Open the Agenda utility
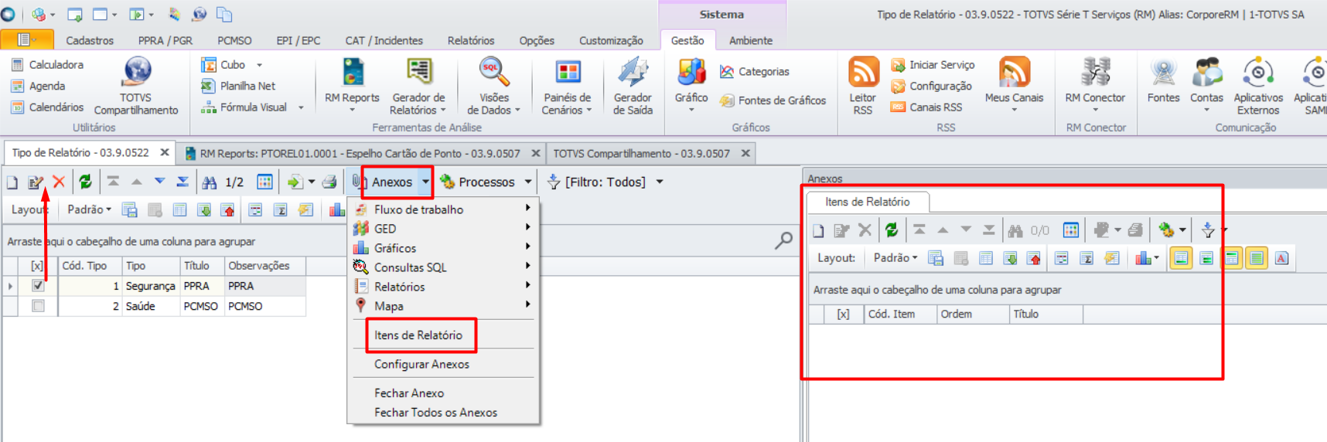This screenshot has width=1327, height=442. coord(39,86)
